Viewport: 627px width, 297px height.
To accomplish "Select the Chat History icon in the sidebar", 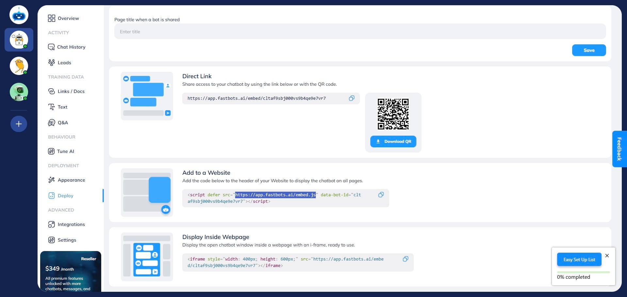I will [52, 47].
